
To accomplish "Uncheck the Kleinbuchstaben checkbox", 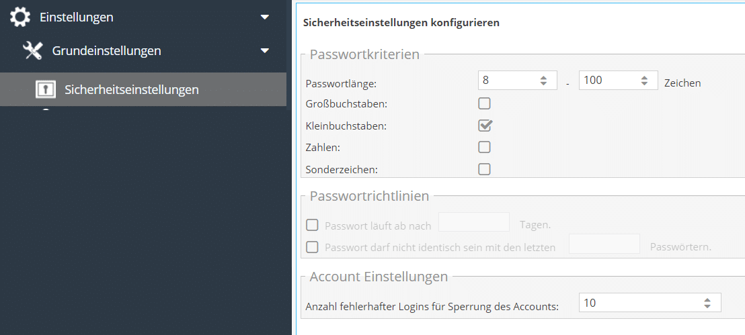I will click(484, 126).
